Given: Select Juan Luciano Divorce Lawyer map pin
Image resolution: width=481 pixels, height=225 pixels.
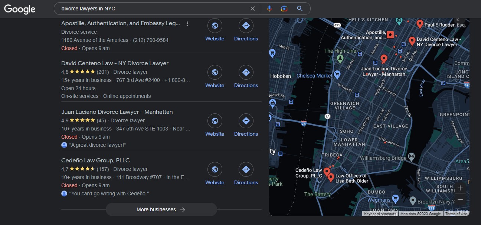Looking at the screenshot, I should coord(384,59).
